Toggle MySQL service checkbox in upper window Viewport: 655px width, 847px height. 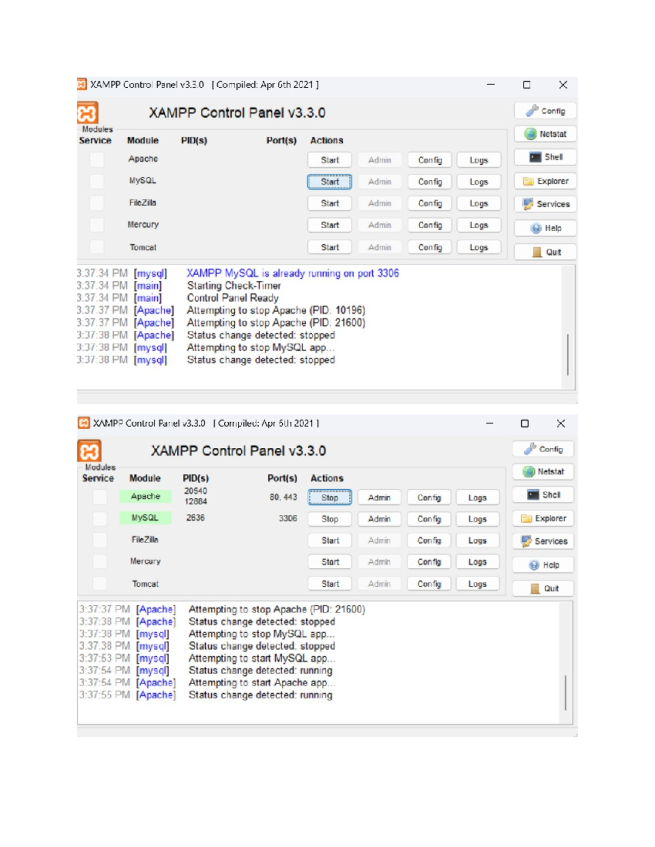(97, 181)
